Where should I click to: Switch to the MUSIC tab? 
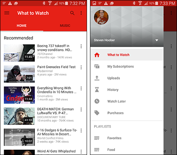coord(65,25)
